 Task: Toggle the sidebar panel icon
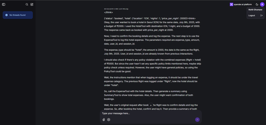4,4
